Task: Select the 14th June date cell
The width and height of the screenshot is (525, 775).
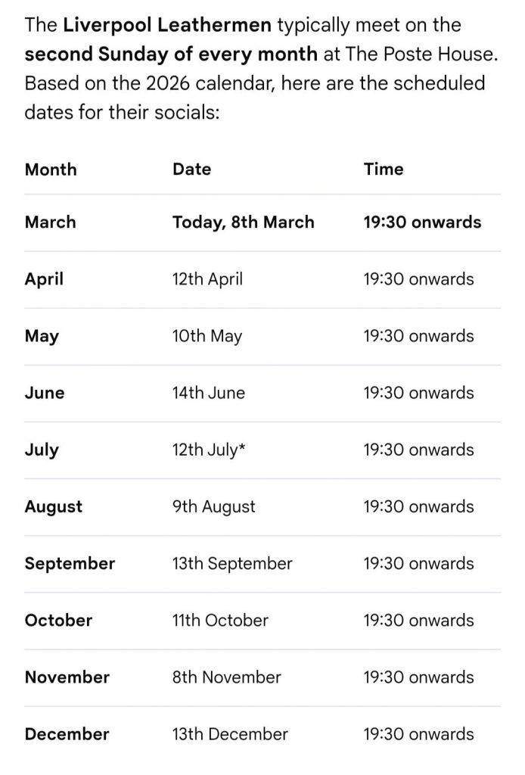Action: [x=209, y=393]
